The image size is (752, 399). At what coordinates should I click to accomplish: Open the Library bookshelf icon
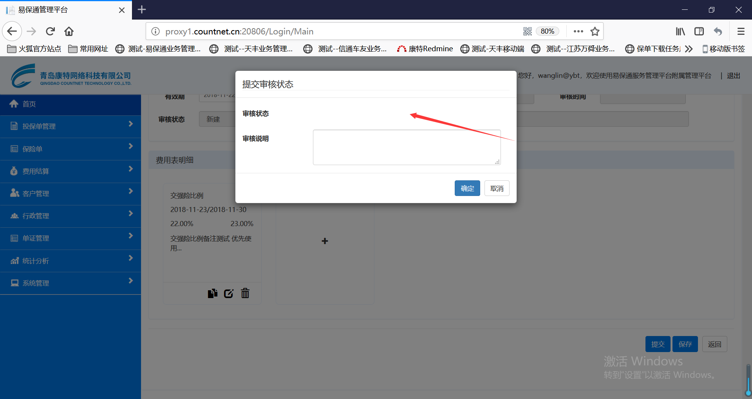click(x=680, y=31)
